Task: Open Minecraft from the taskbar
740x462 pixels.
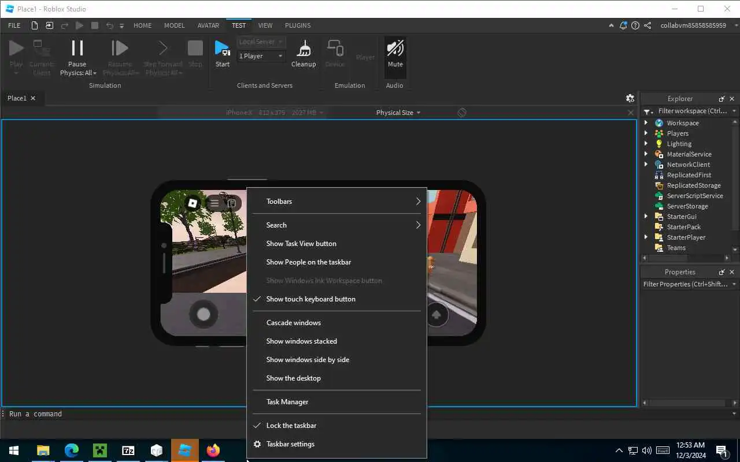Action: tap(100, 450)
